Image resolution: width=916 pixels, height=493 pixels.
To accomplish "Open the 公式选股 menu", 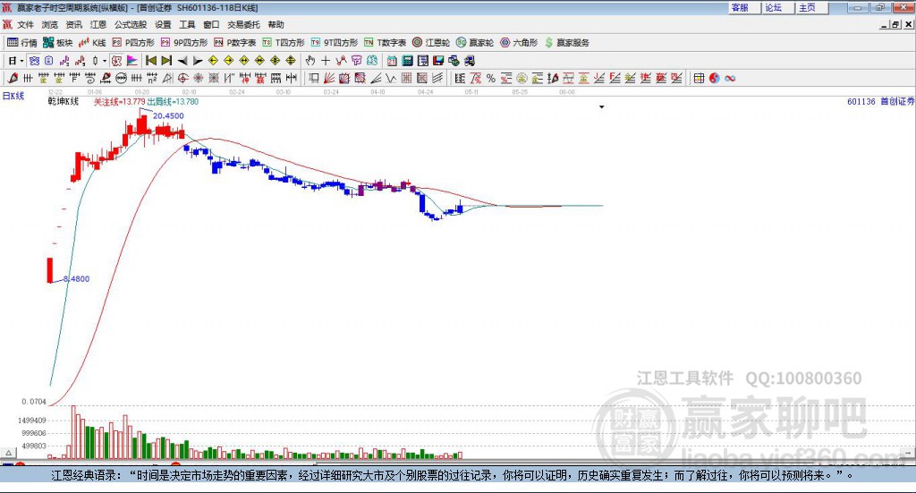I will (x=131, y=24).
